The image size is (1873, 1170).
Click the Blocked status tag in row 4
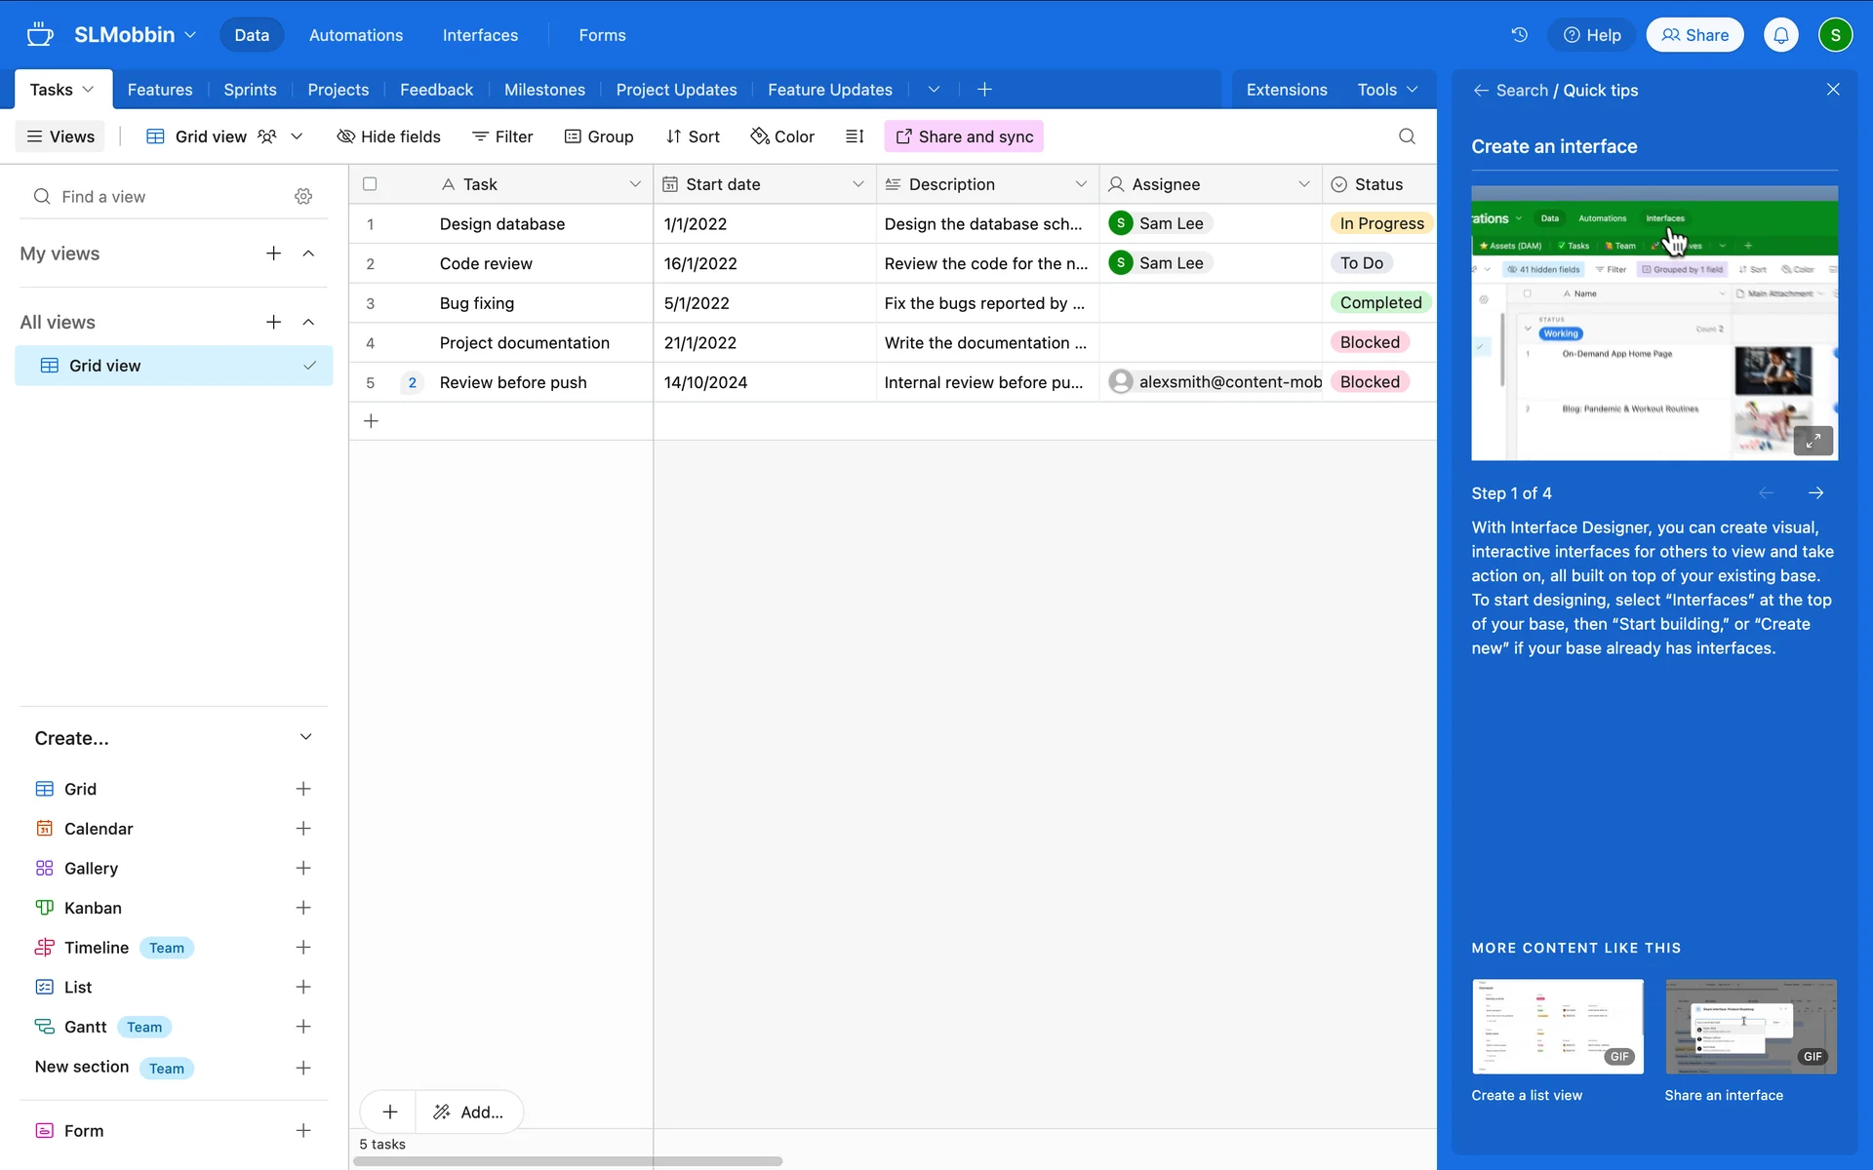coord(1369,342)
